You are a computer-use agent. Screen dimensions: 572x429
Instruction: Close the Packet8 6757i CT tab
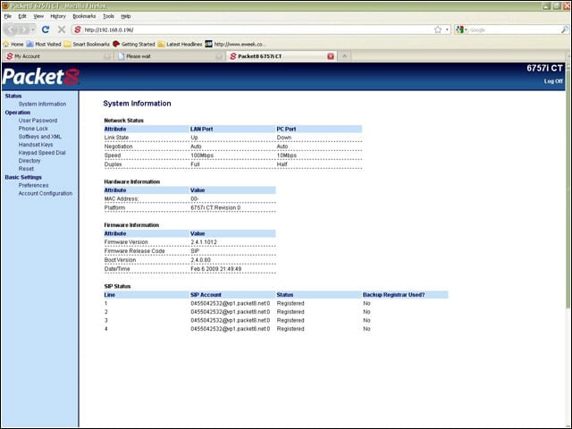click(x=331, y=56)
